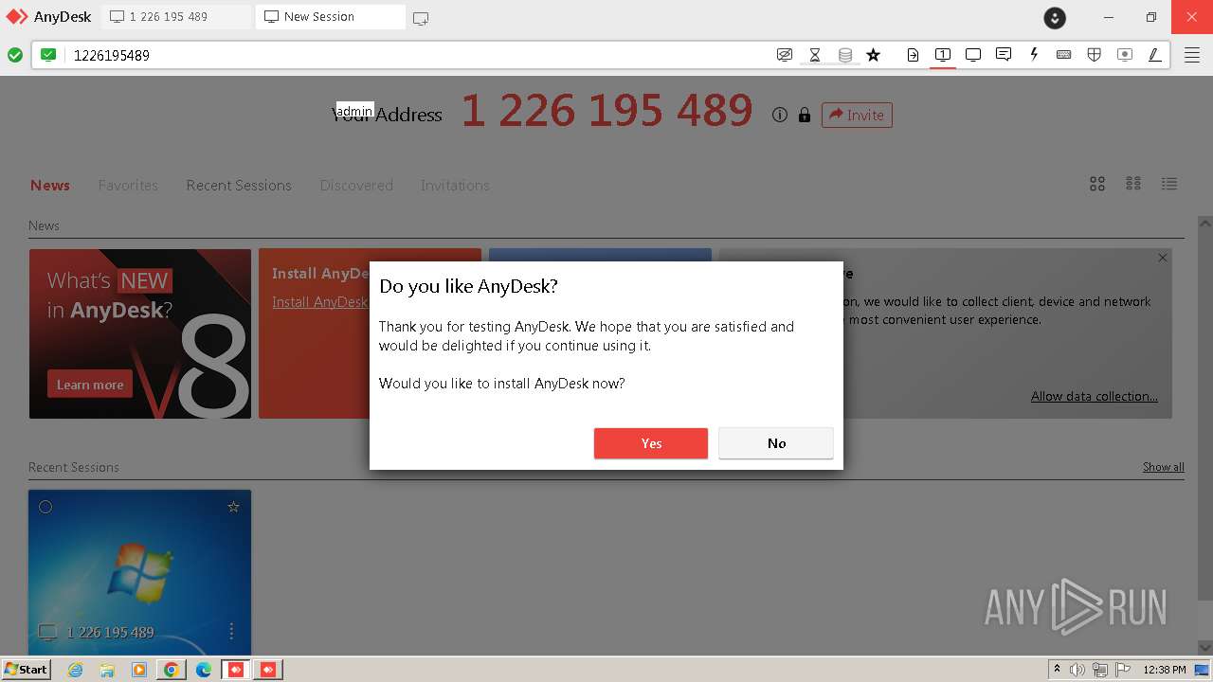This screenshot has height=682, width=1213.
Task: Click the volume speaker tray icon
Action: [1077, 670]
